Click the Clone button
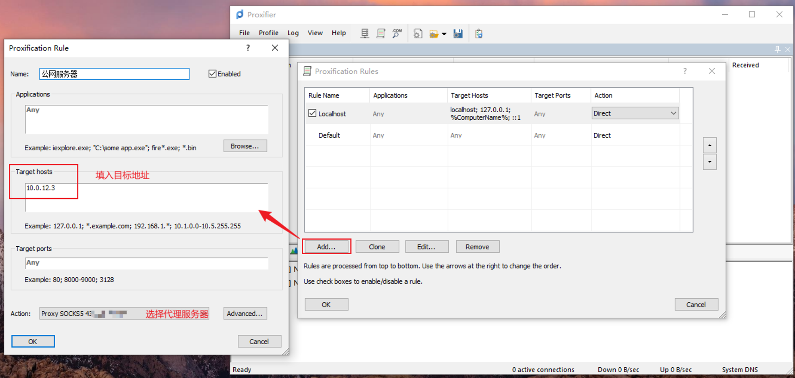This screenshot has height=378, width=795. click(x=377, y=247)
